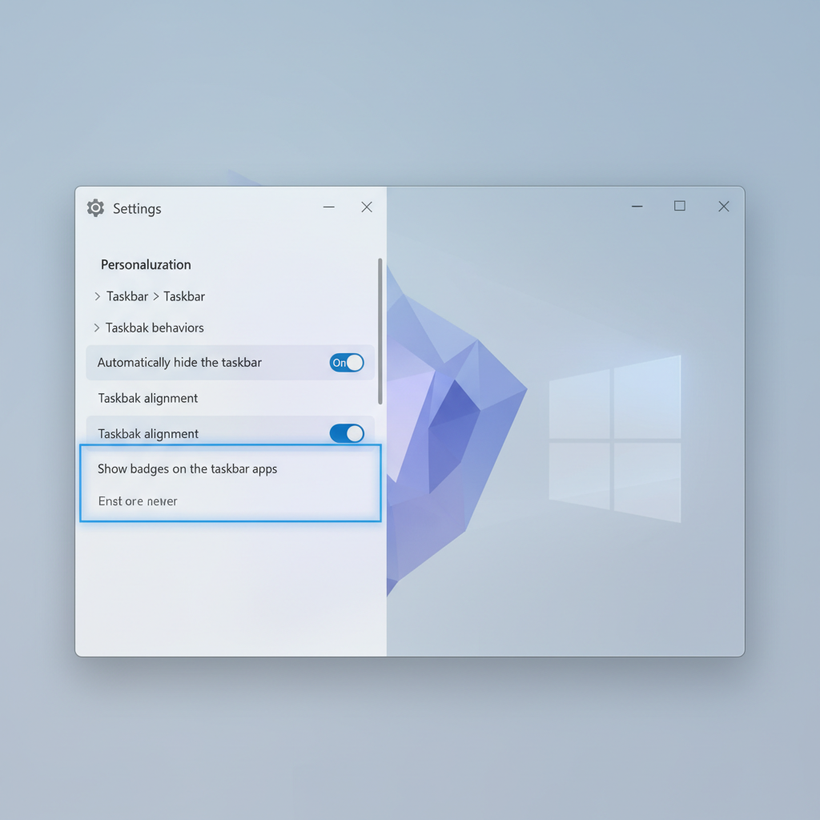
Task: Expand the Taskbak behaviors section
Action: [x=155, y=328]
